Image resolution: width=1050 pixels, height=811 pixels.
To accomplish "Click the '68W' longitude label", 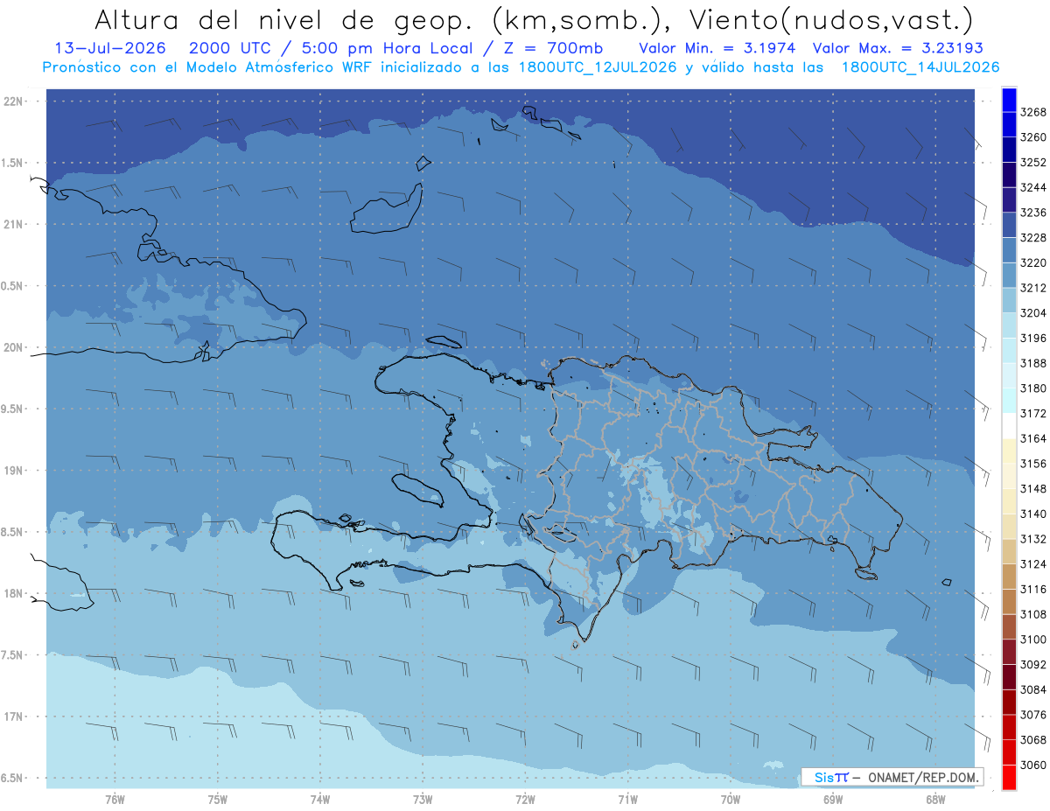I will [935, 799].
